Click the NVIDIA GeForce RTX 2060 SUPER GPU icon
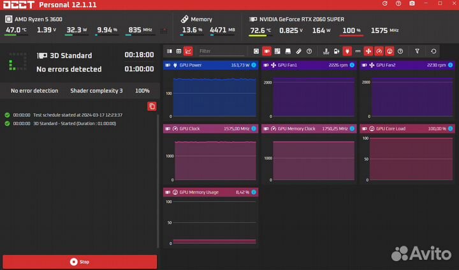The width and height of the screenshot is (459, 270). point(253,19)
